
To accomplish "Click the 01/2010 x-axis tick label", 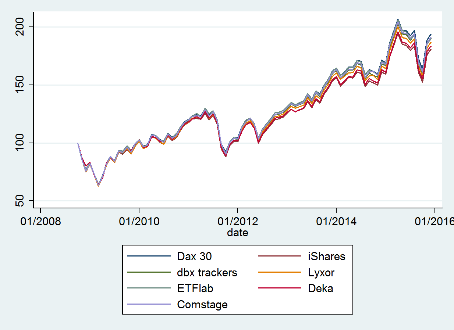I will pos(139,222).
